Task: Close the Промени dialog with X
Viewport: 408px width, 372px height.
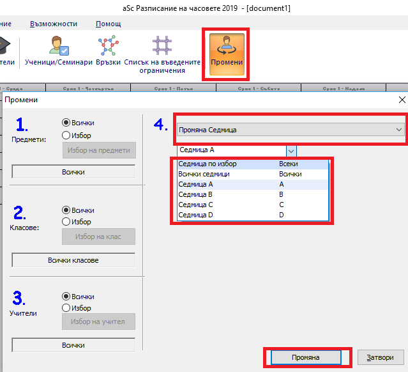Action: pyautogui.click(x=402, y=100)
